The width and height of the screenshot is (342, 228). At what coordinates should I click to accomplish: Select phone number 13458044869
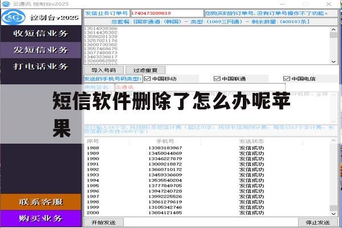pos(165,153)
